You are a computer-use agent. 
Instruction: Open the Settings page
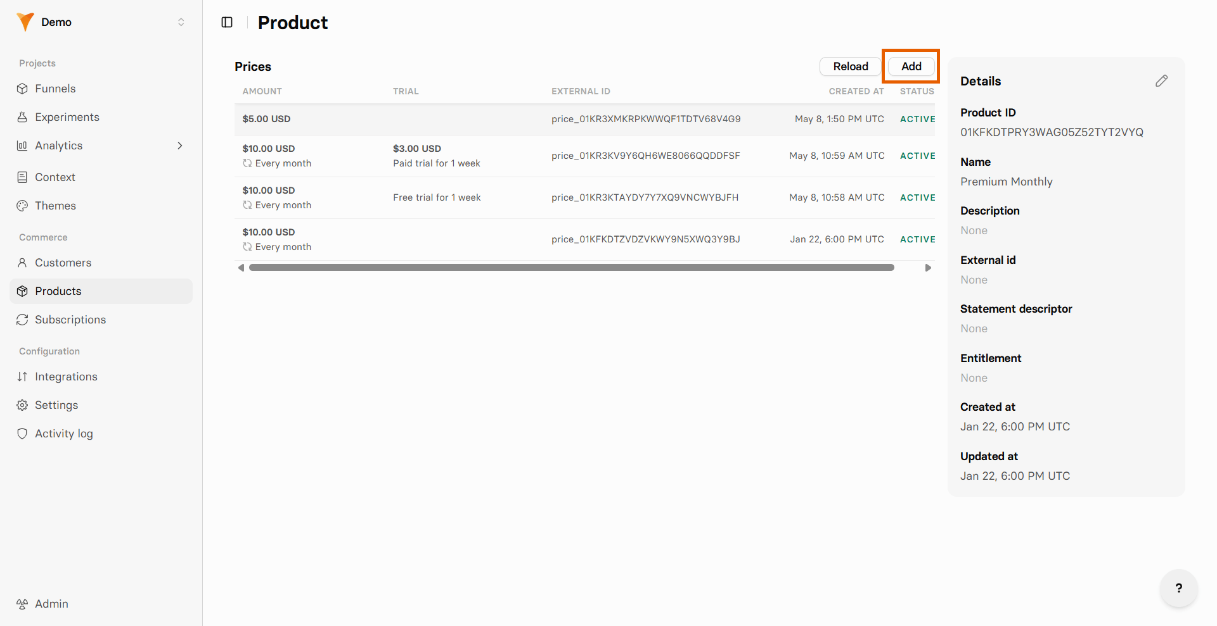point(101,405)
